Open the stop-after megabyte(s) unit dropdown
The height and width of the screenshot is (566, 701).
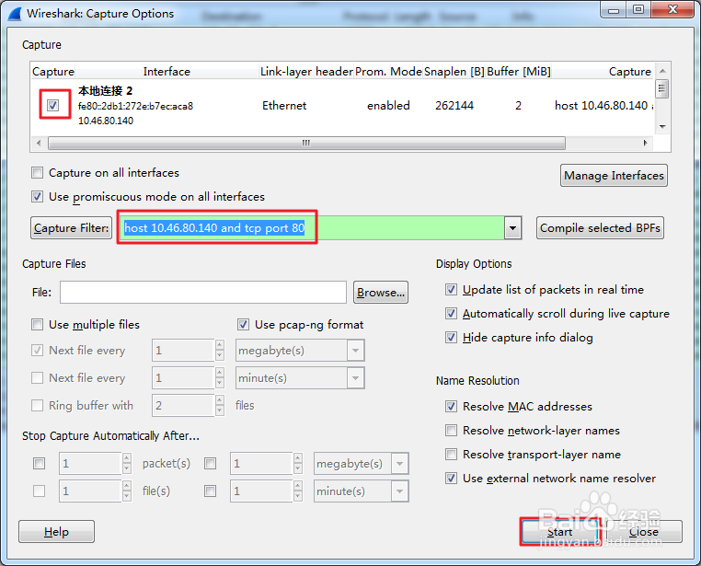[399, 464]
